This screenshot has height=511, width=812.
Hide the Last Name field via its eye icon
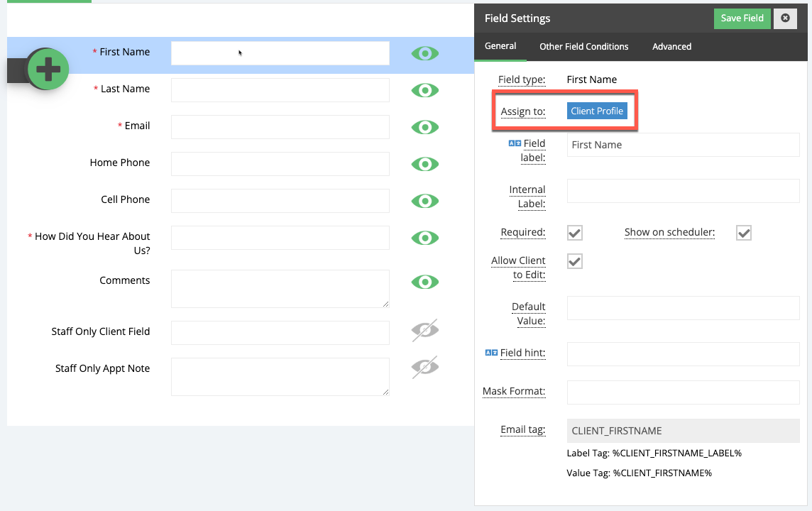pos(424,90)
